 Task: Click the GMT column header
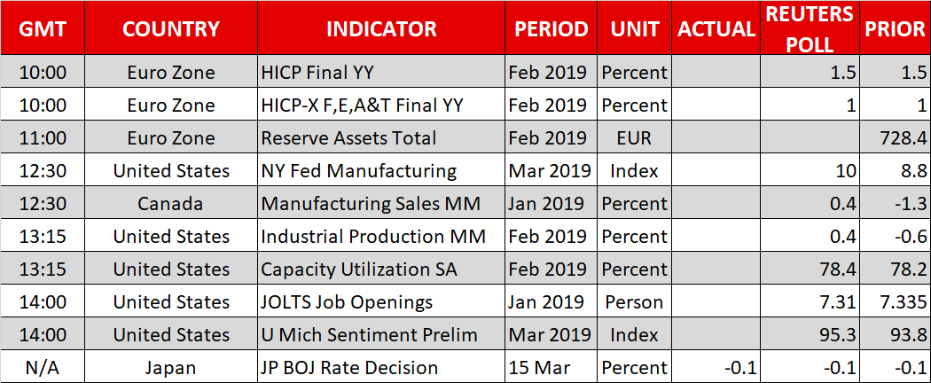43,28
